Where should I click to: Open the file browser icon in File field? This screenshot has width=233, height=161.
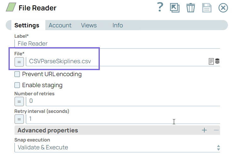point(211,61)
